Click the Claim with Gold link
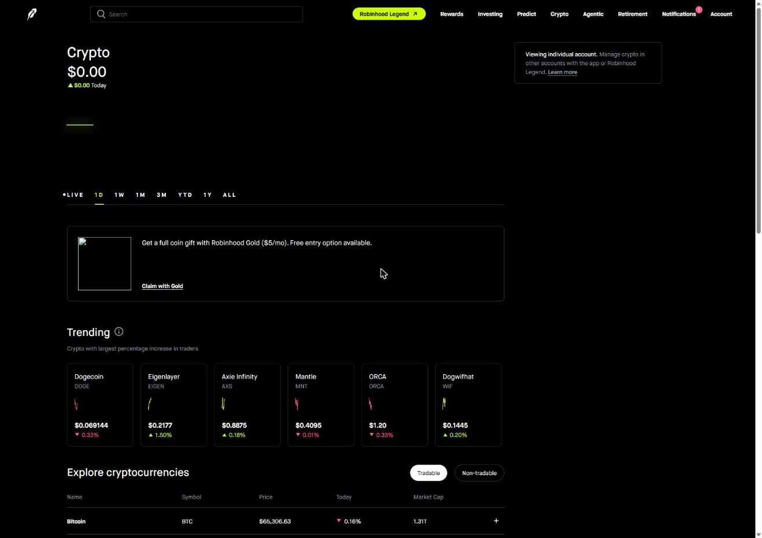Screen dimensions: 762x538 click(x=162, y=286)
